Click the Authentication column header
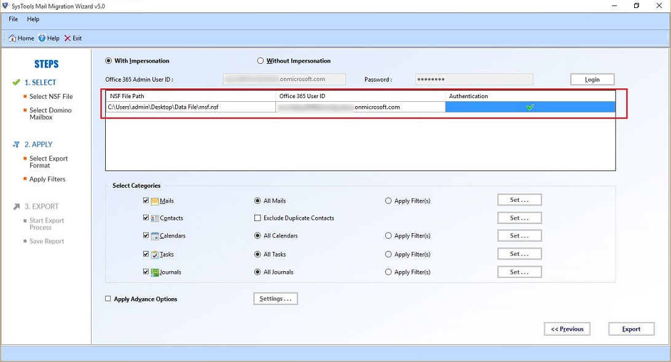The image size is (671, 362). [x=530, y=96]
